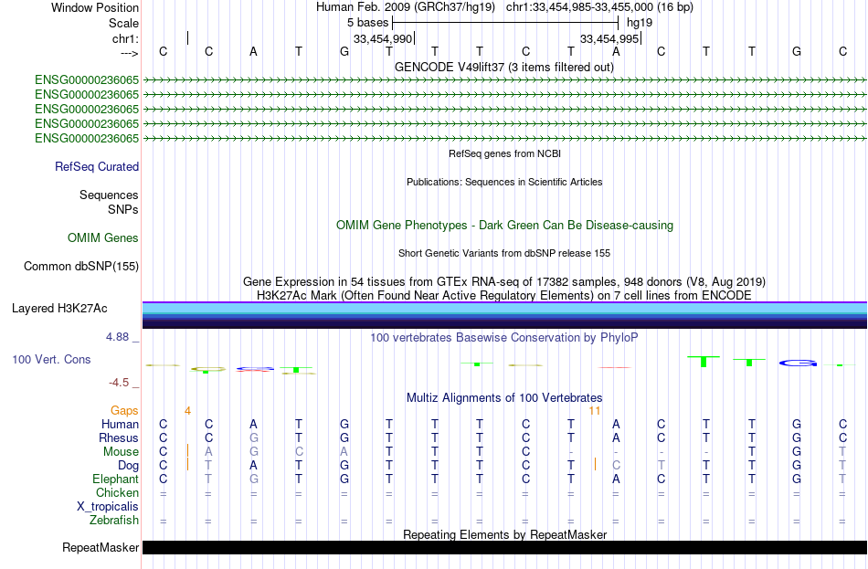Click the 100 Vert. Cons label
The width and height of the screenshot is (868, 569).
[x=51, y=360]
